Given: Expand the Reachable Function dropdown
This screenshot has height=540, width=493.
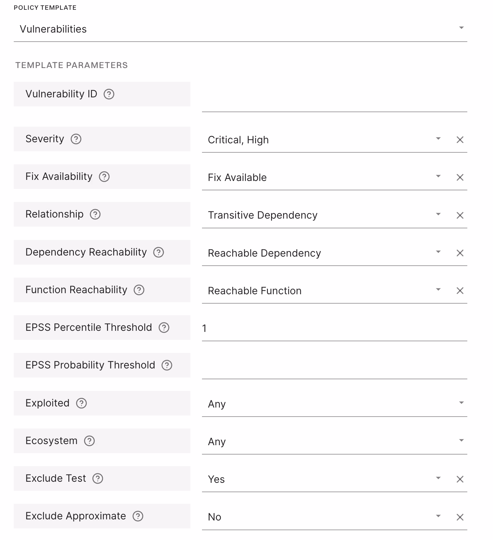Looking at the screenshot, I should (x=438, y=290).
